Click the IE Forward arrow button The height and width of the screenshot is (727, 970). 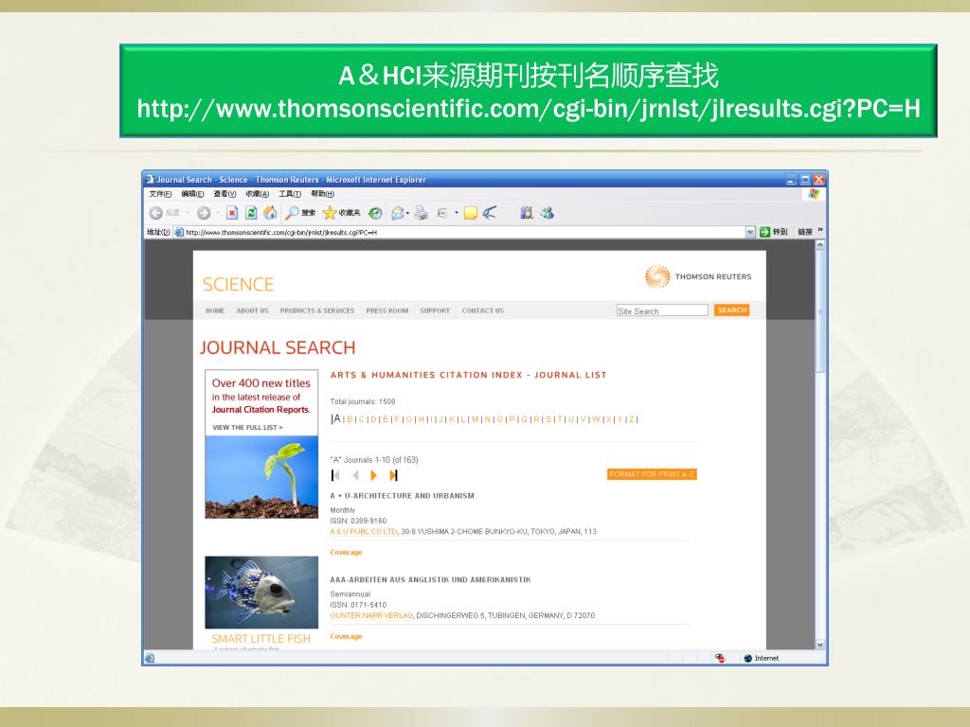pyautogui.click(x=204, y=213)
